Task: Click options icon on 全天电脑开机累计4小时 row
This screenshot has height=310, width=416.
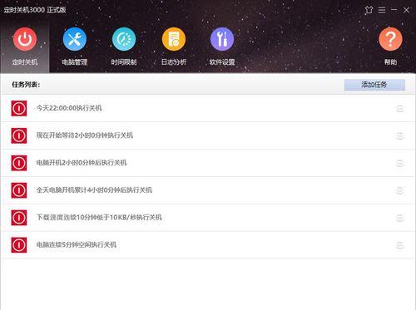Action: click(399, 190)
